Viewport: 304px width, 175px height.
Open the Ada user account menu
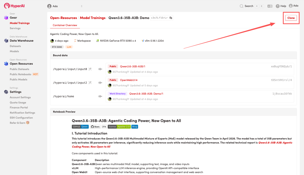tap(293, 6)
